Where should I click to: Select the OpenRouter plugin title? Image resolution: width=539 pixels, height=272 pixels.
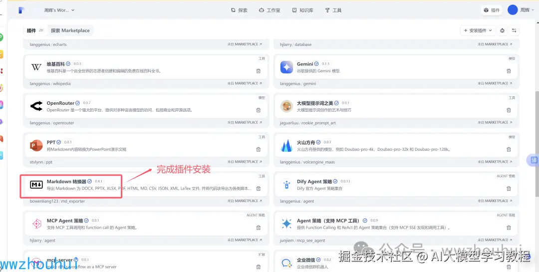click(x=60, y=103)
